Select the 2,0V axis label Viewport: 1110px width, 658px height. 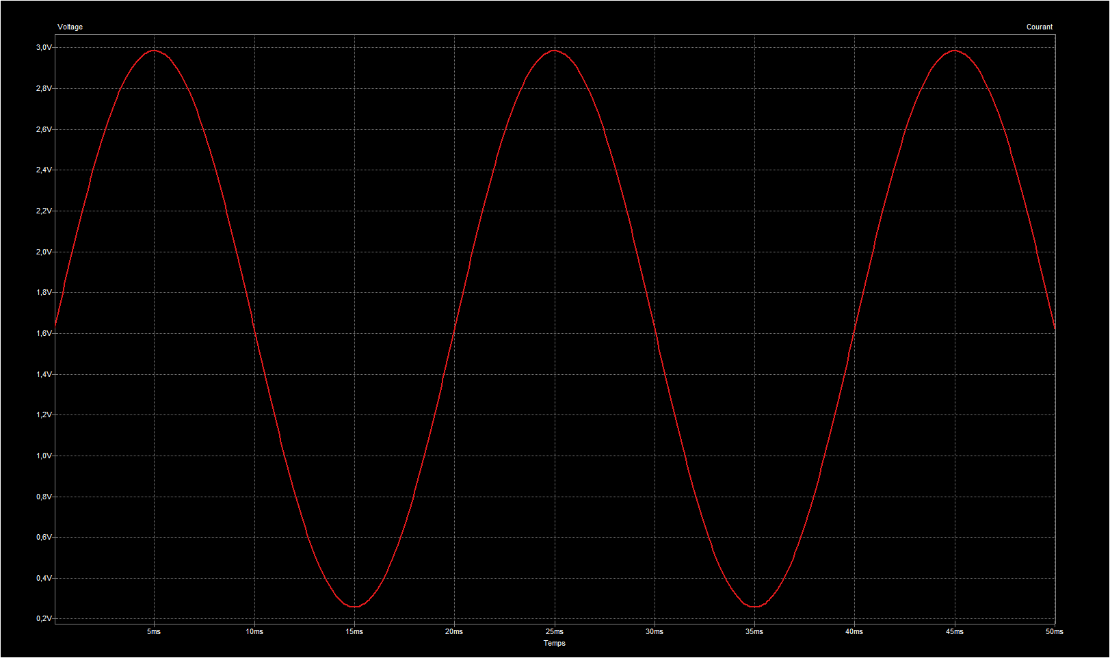[44, 252]
